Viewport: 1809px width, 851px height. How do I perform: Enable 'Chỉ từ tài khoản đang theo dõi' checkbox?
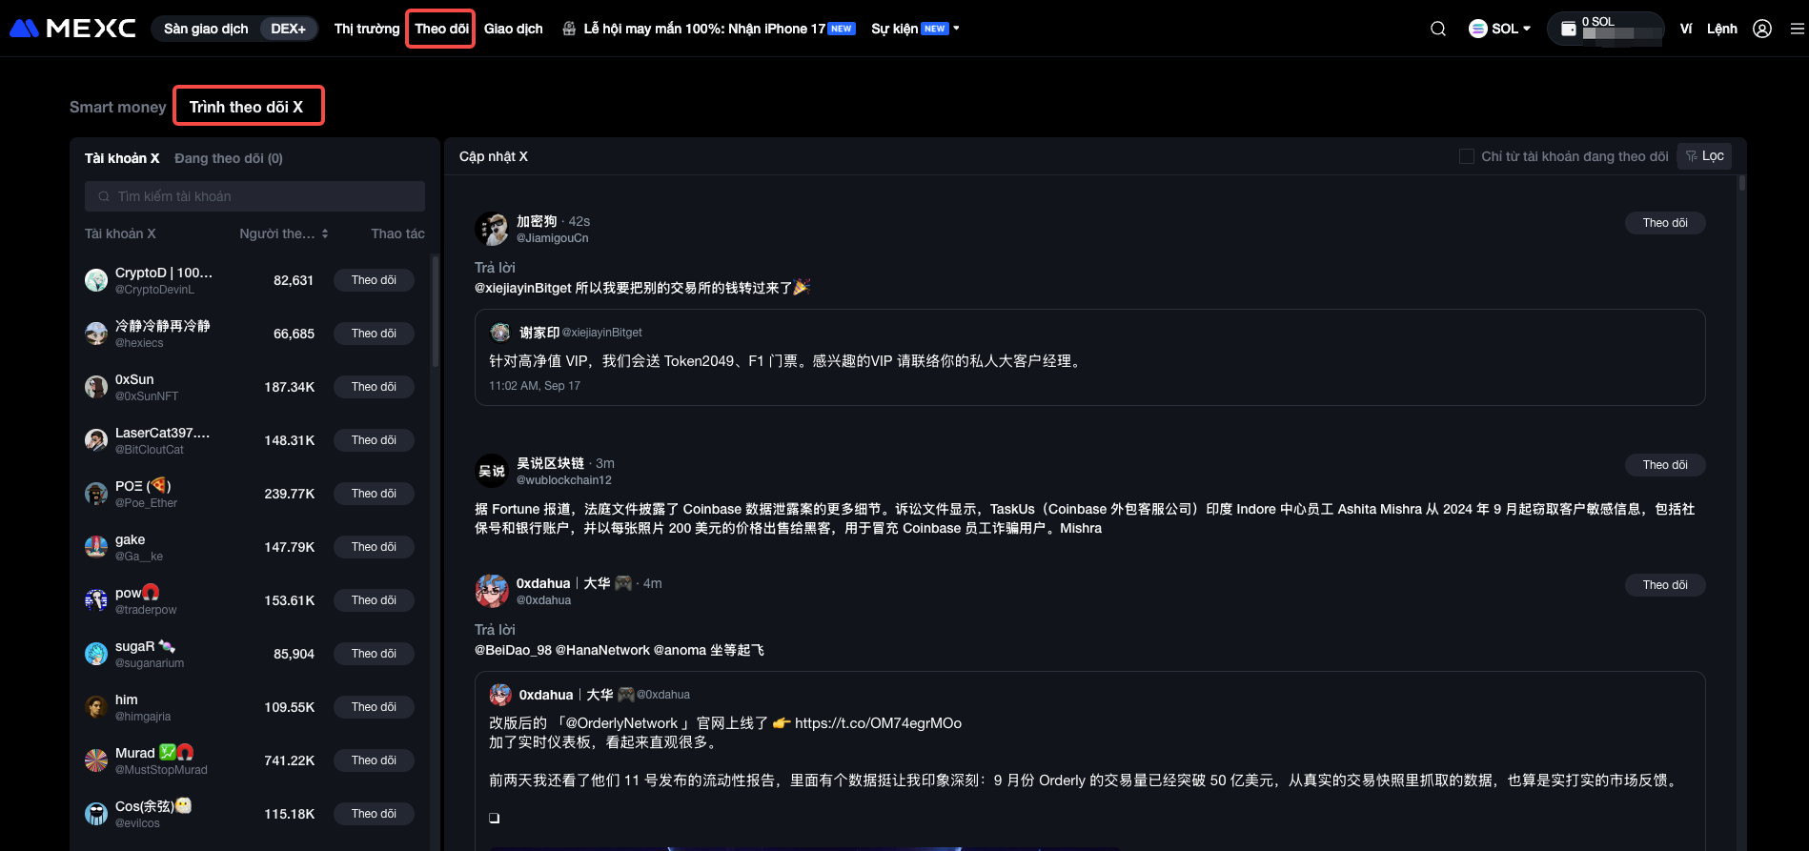1467,156
